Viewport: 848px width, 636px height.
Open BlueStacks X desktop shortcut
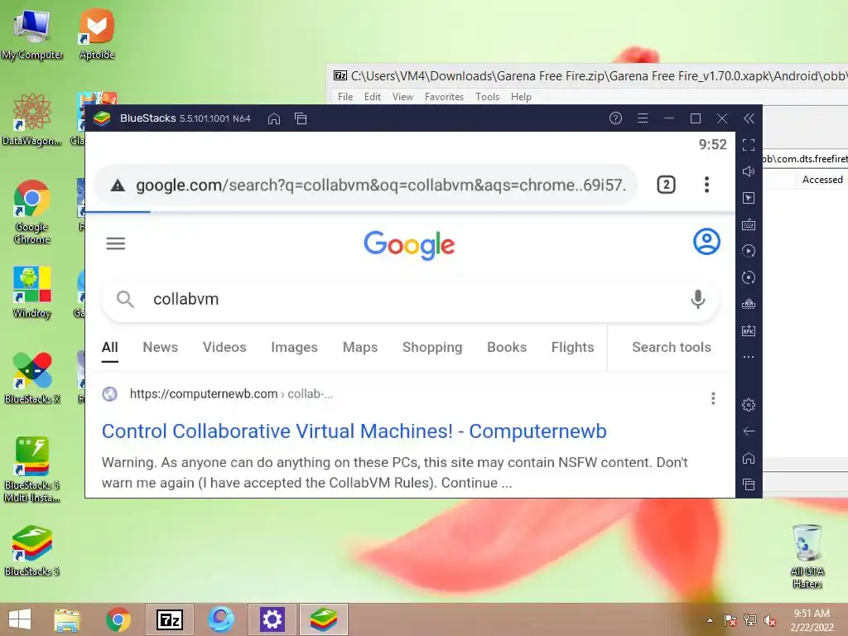pyautogui.click(x=32, y=378)
